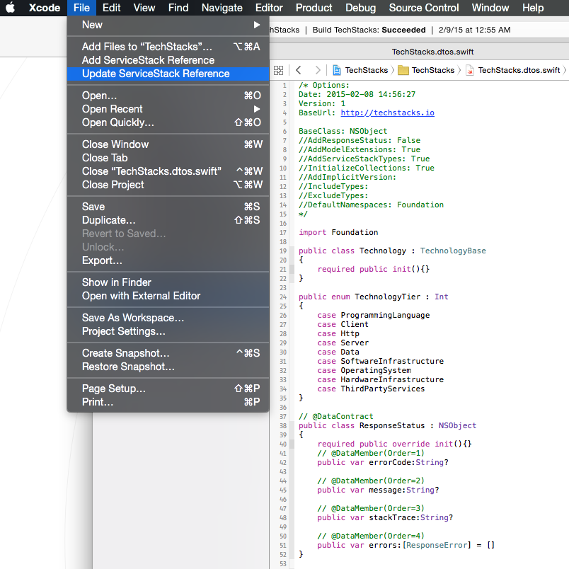Click "public enum TechnologyTier" line
This screenshot has height=569, width=569.
[374, 297]
